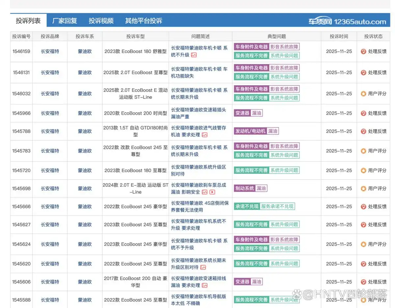Click the 投诉时间 column header
The height and width of the screenshot is (308, 395).
339,36
